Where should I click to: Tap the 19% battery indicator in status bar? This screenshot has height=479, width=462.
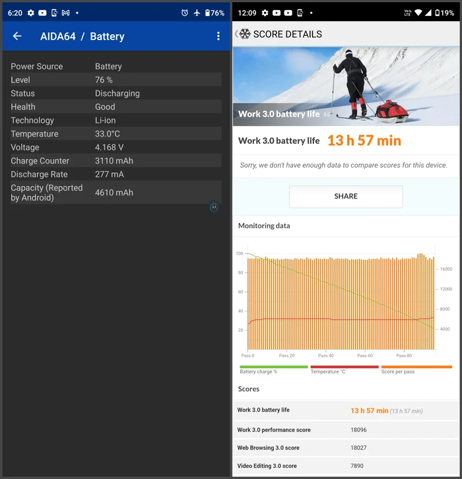pyautogui.click(x=445, y=13)
